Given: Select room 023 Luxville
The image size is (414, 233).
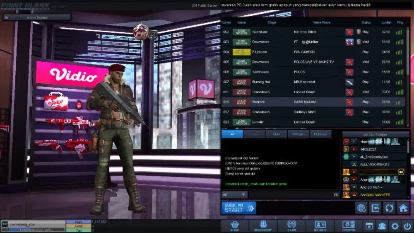Looking at the screenshot, I should point(313,122).
